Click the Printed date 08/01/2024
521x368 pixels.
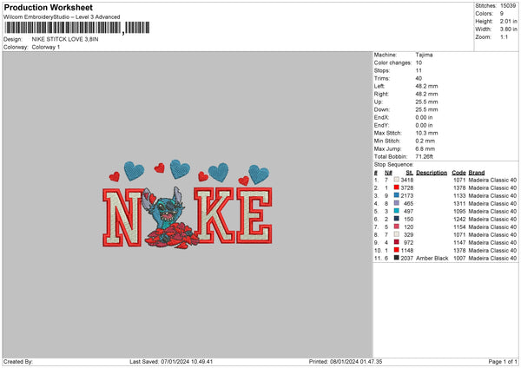(345, 361)
